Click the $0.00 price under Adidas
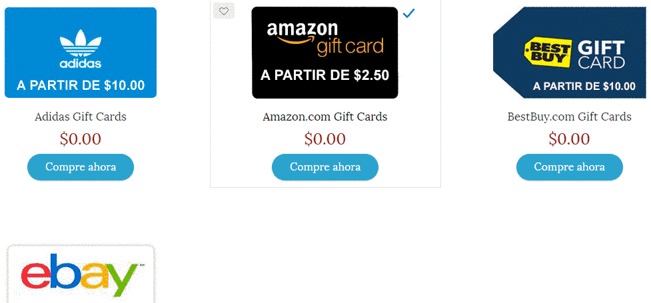The image size is (651, 303). tap(81, 139)
